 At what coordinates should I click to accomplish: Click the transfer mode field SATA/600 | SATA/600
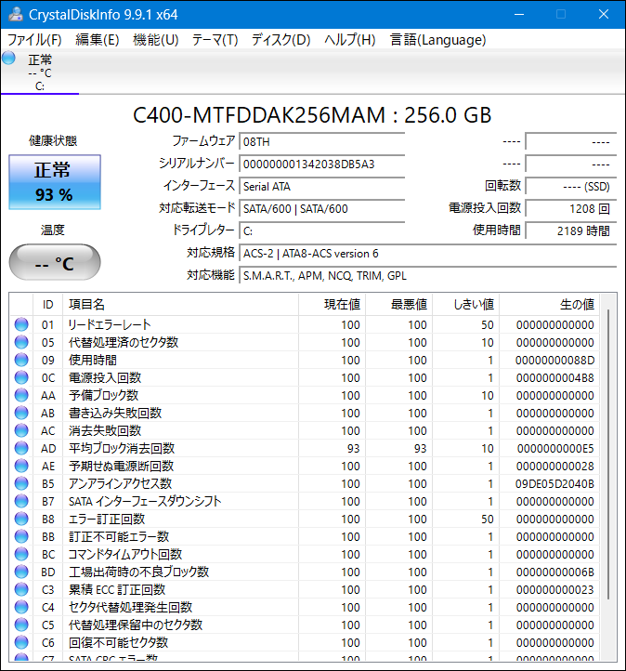pos(322,208)
